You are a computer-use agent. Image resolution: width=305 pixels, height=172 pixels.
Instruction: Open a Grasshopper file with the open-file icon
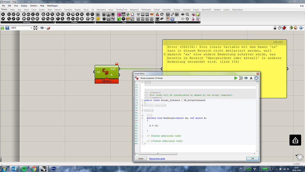pos(2,27)
